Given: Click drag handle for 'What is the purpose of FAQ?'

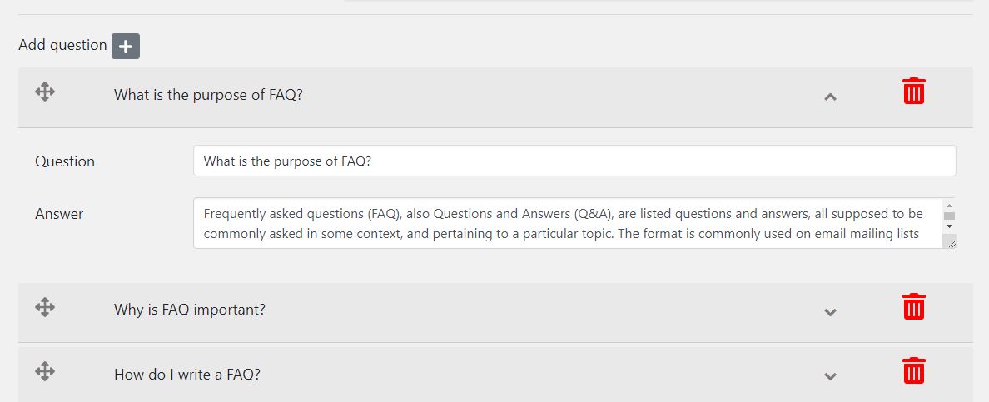Looking at the screenshot, I should pyautogui.click(x=45, y=92).
